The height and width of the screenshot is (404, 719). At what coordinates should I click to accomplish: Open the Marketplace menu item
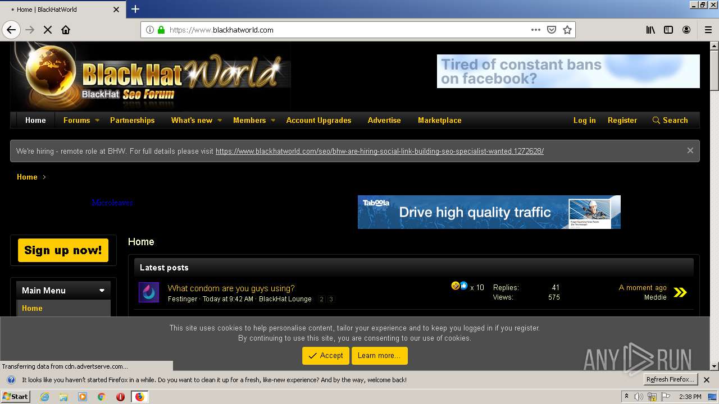tap(439, 120)
